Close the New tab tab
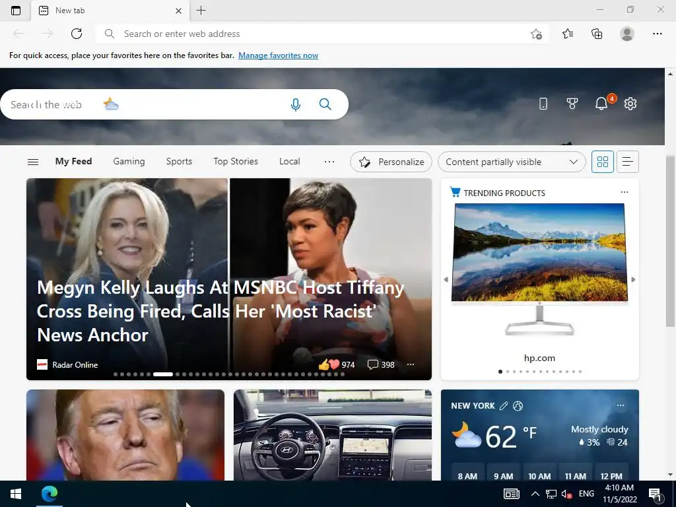This screenshot has height=507, width=676. pos(178,11)
